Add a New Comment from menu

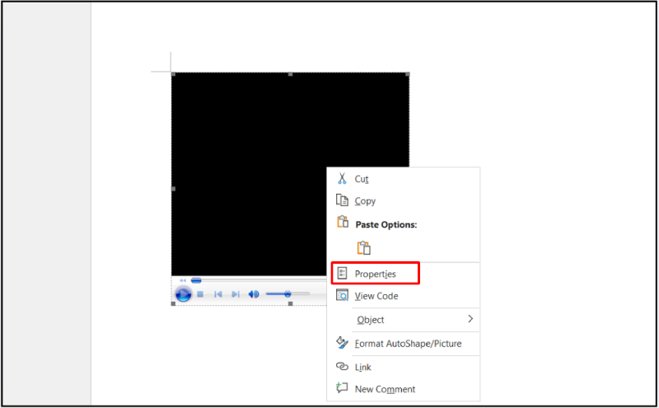click(385, 389)
